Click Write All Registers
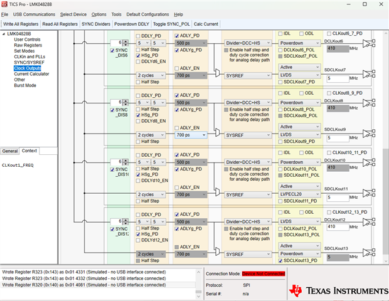389x301 pixels. tap(21, 24)
